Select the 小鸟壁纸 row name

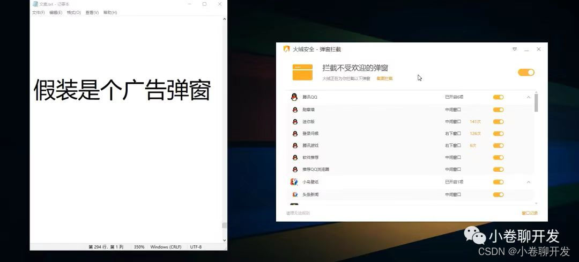(x=310, y=182)
